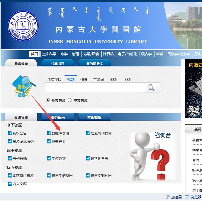Click the 加速器 rocket icon
202x201 pixels.
(167, 197)
